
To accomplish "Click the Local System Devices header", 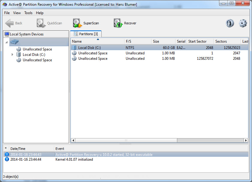I will tap(36, 34).
